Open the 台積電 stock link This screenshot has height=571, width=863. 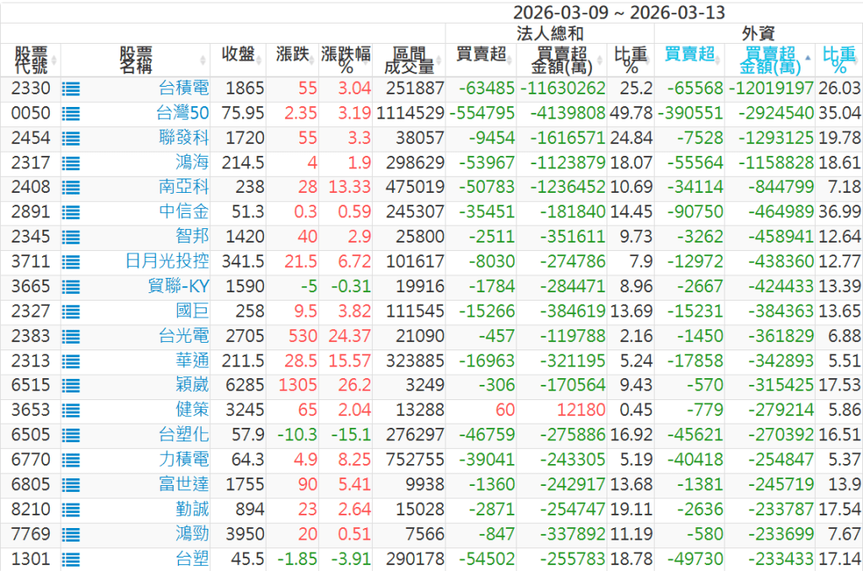pos(184,88)
